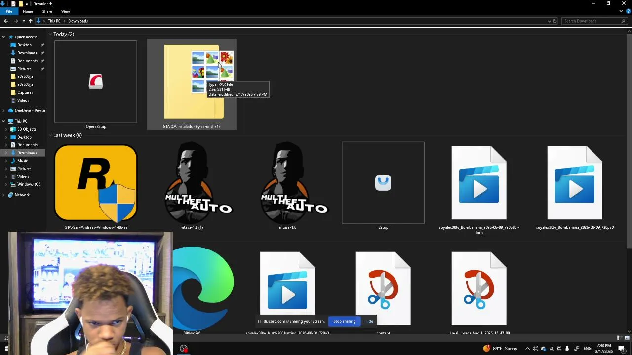Screen dimensions: 632x355
Task: Collapse the Last week (6) group
Action: click(x=50, y=135)
